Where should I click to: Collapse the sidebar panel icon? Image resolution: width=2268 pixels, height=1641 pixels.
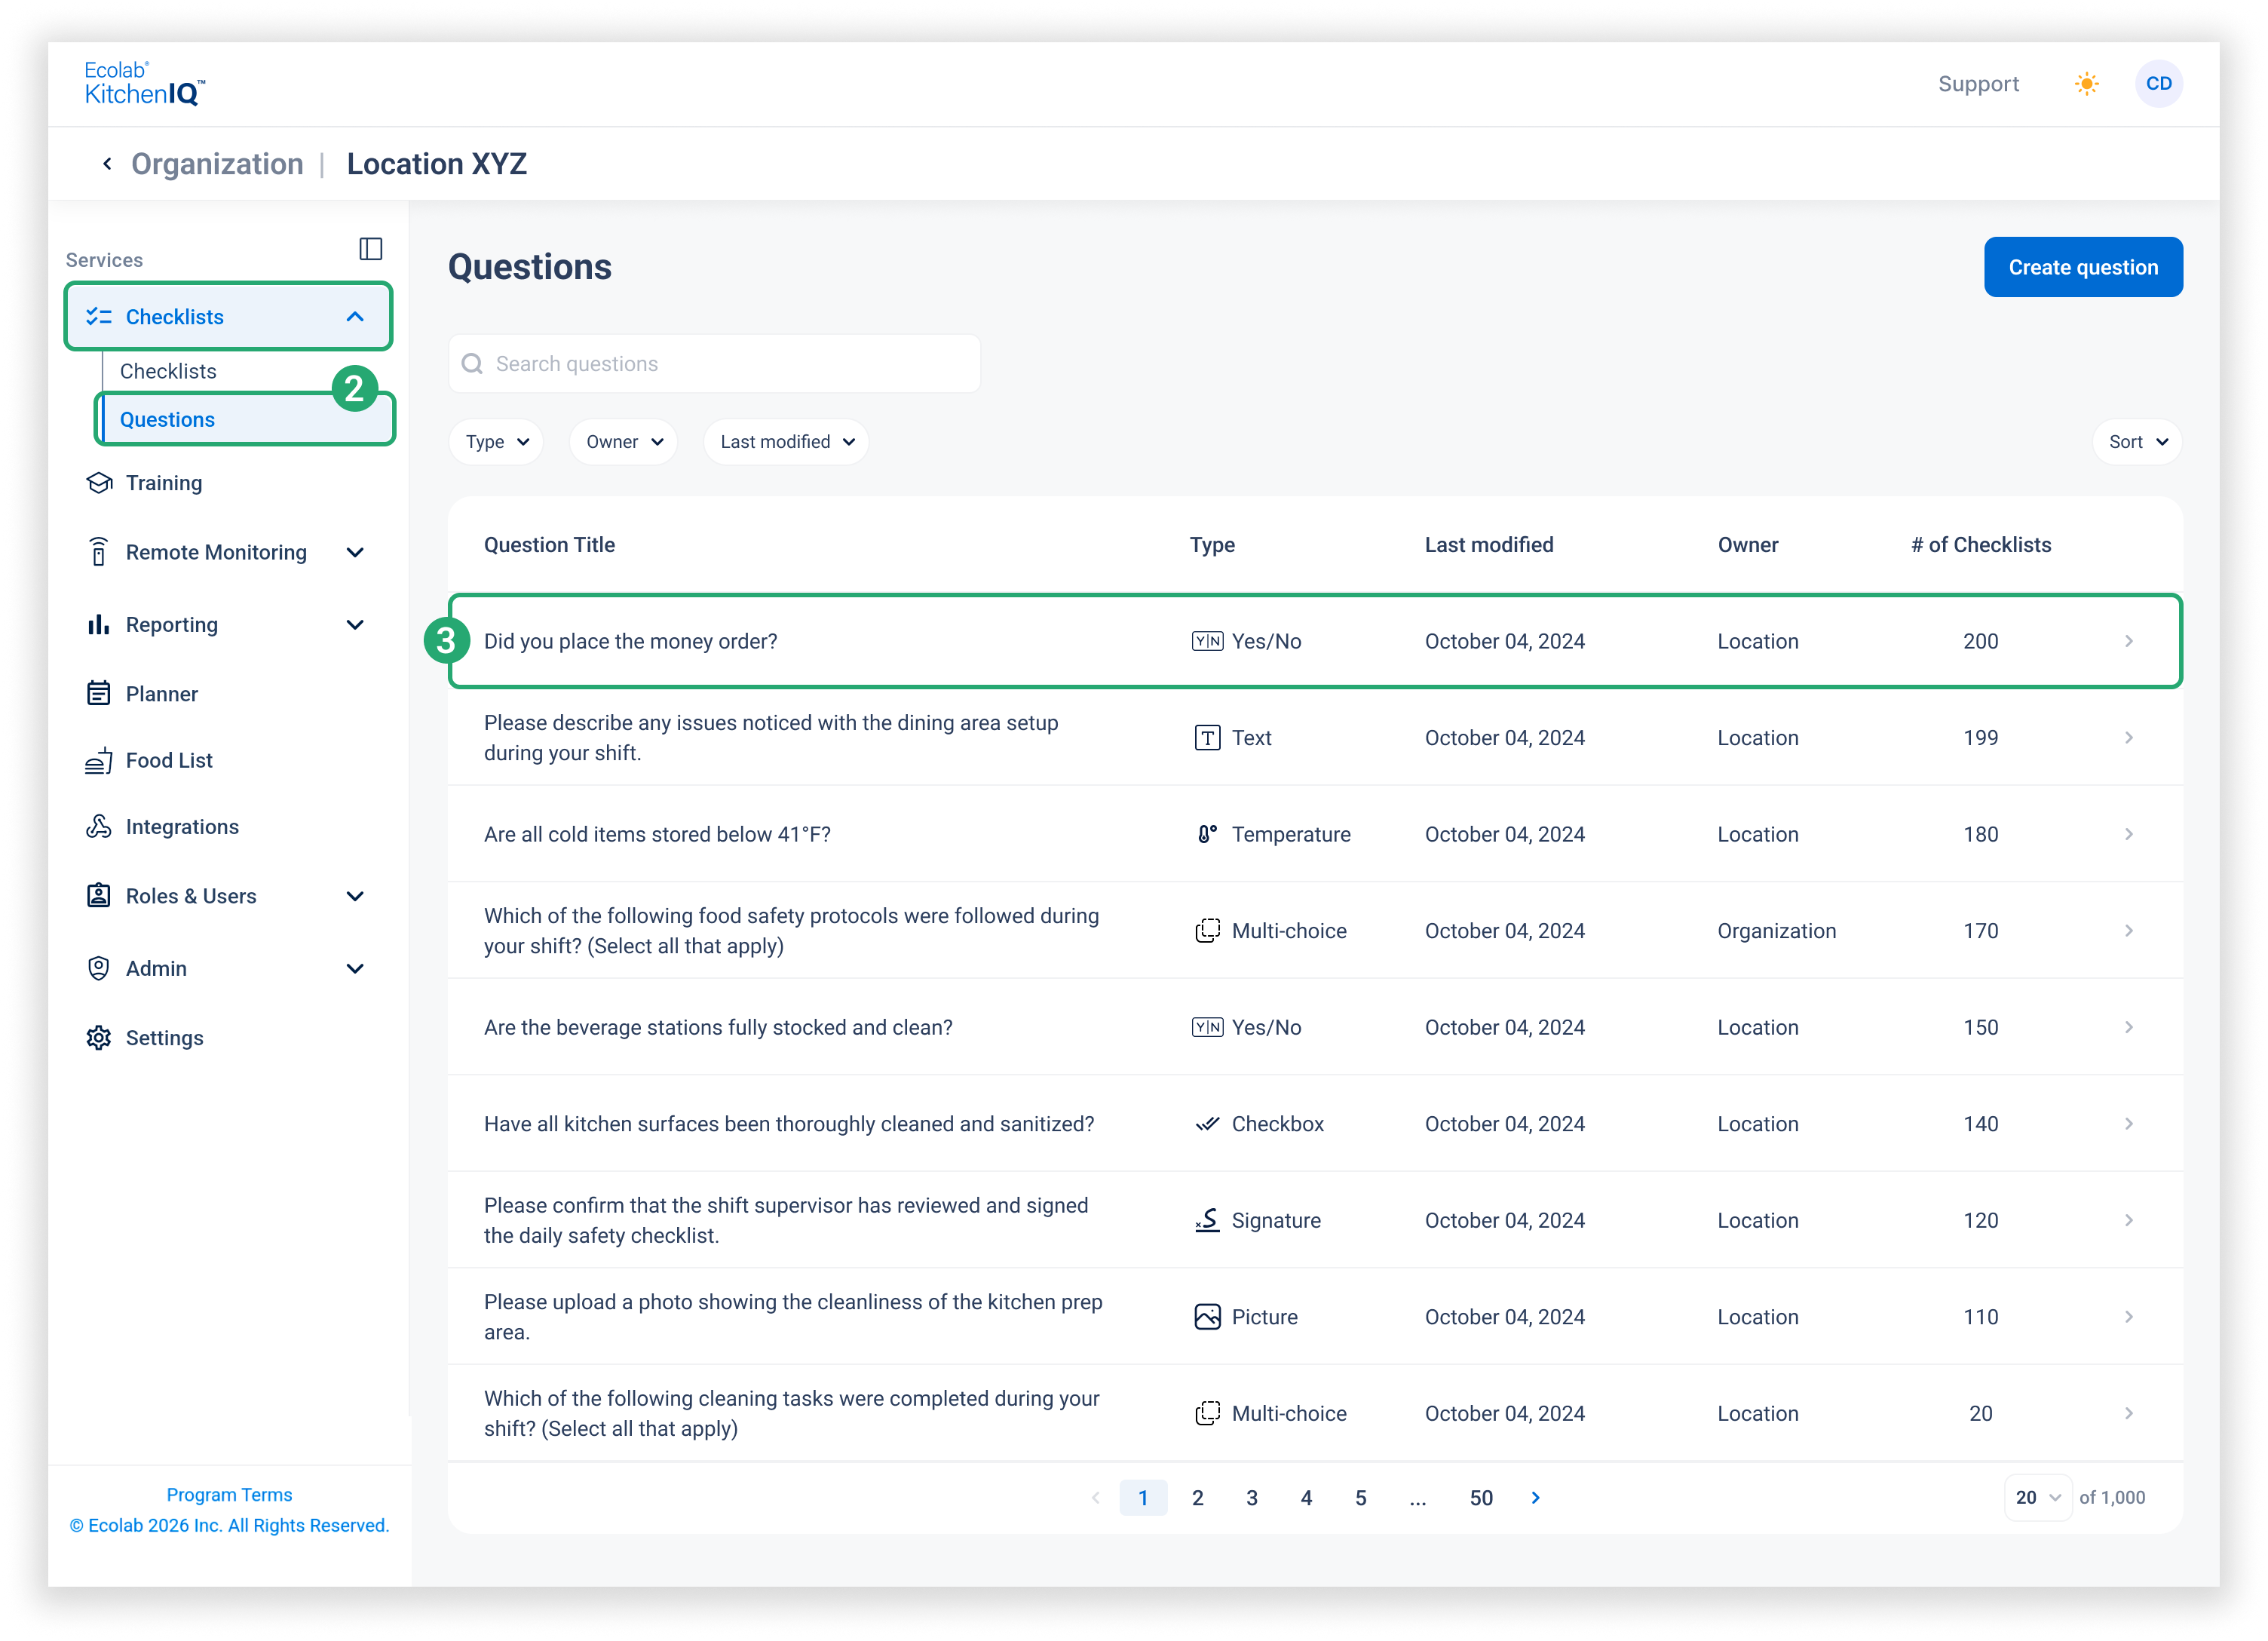371,249
